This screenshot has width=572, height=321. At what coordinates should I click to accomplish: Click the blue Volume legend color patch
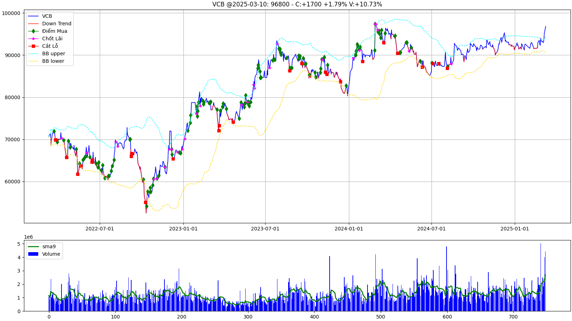(x=33, y=254)
